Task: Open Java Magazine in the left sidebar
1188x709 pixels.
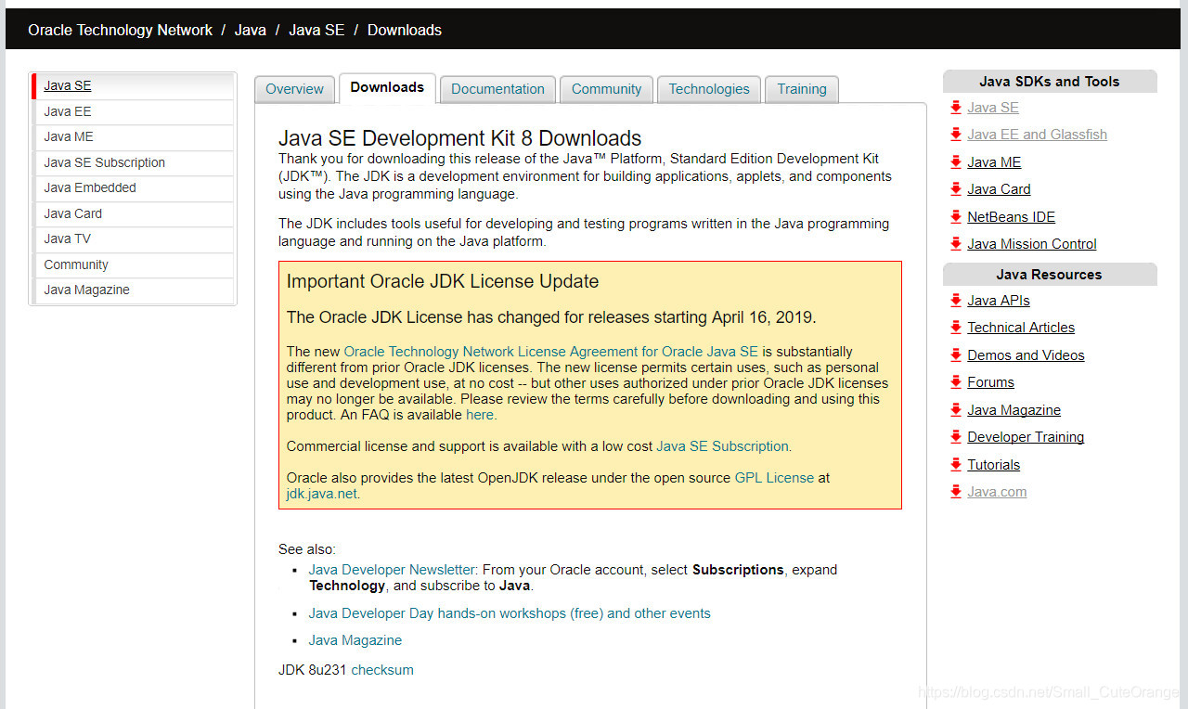Action: [x=133, y=290]
